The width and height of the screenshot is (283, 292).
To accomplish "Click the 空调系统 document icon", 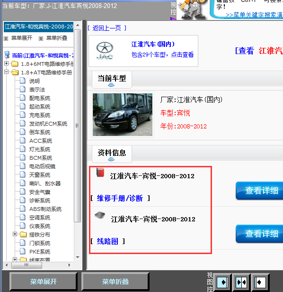I will pyautogui.click(x=23, y=217).
